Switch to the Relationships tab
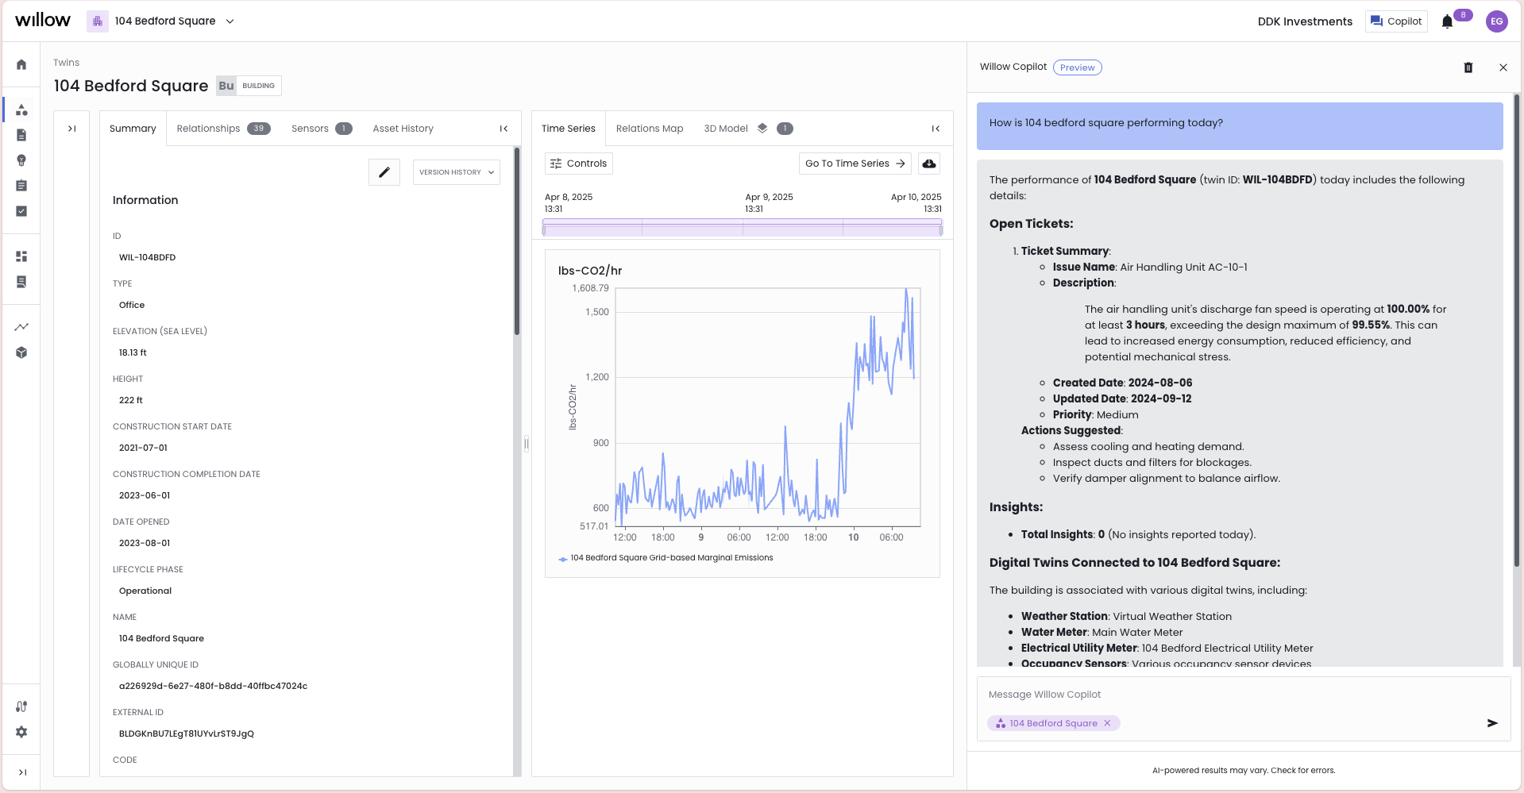Viewport: 1524px width, 793px height. [223, 129]
